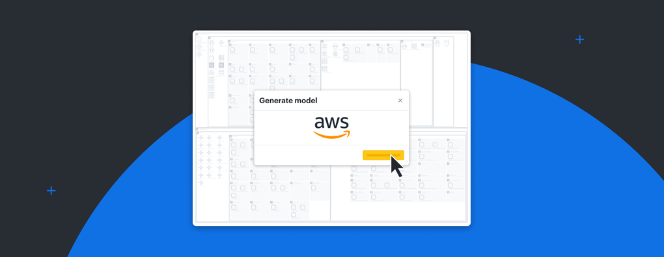The image size is (664, 257).
Task: Close the Generate model dialog
Action: [x=400, y=101]
